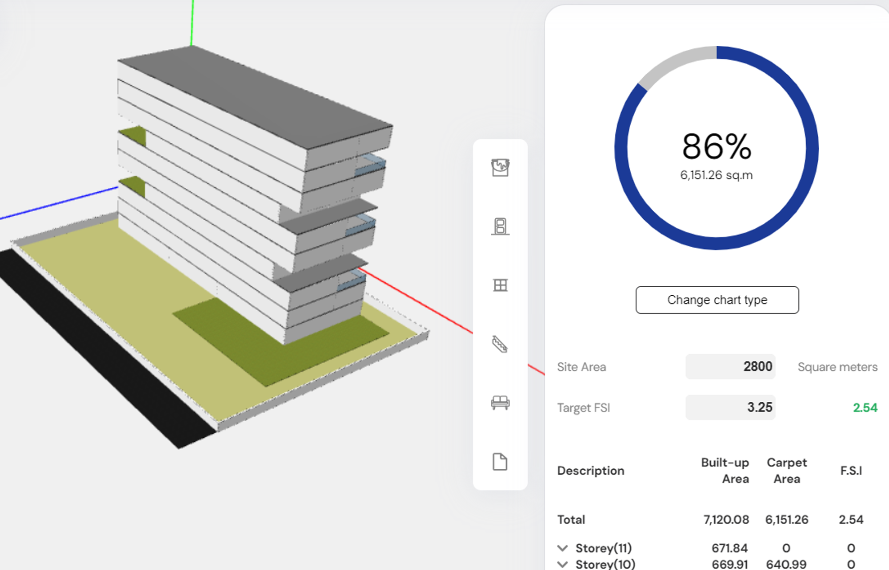Select the staircase tool icon
This screenshot has height=570, width=889.
[500, 344]
